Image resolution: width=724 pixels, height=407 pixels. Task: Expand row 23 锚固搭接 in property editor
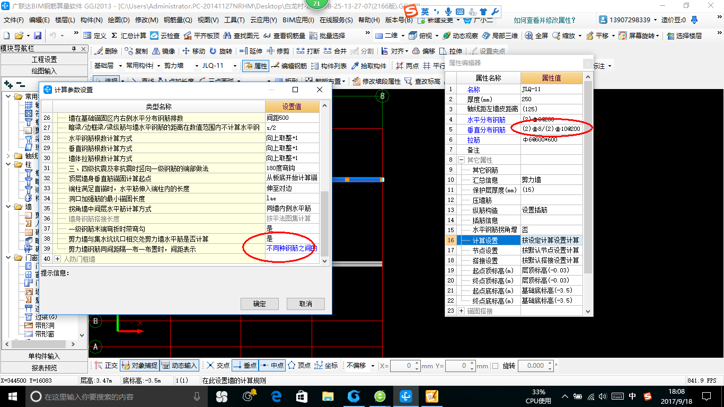coord(461,311)
